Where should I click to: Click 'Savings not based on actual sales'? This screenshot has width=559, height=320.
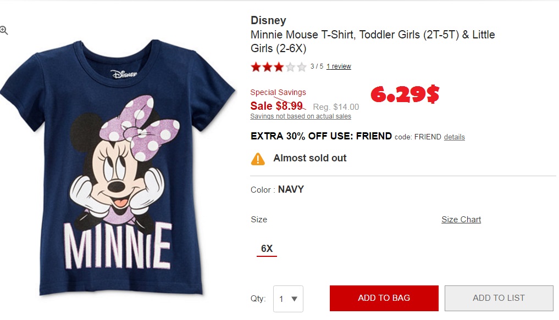301,116
